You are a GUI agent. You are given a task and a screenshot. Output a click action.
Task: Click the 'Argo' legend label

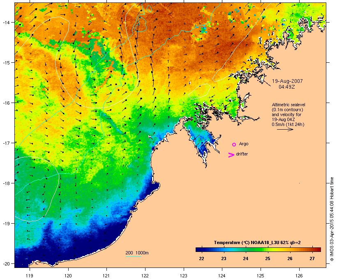click(244, 144)
